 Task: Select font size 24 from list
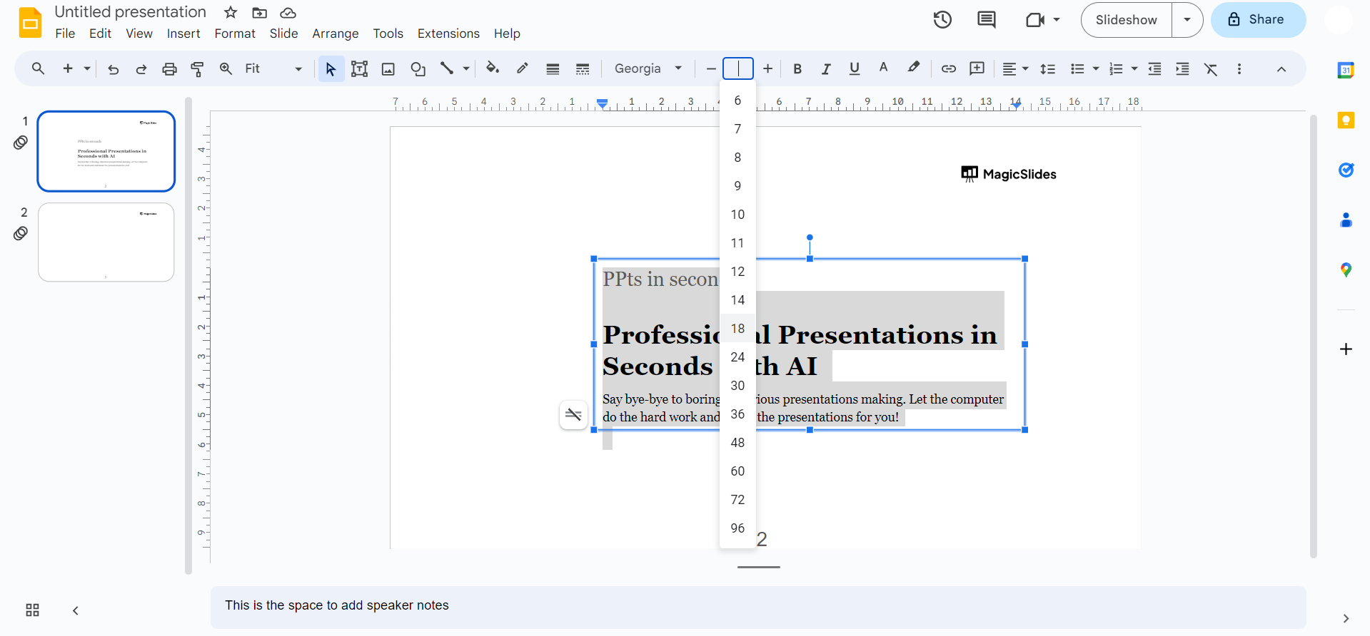[737, 357]
